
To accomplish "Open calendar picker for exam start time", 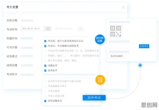I will pyautogui.click(x=48, y=29).
